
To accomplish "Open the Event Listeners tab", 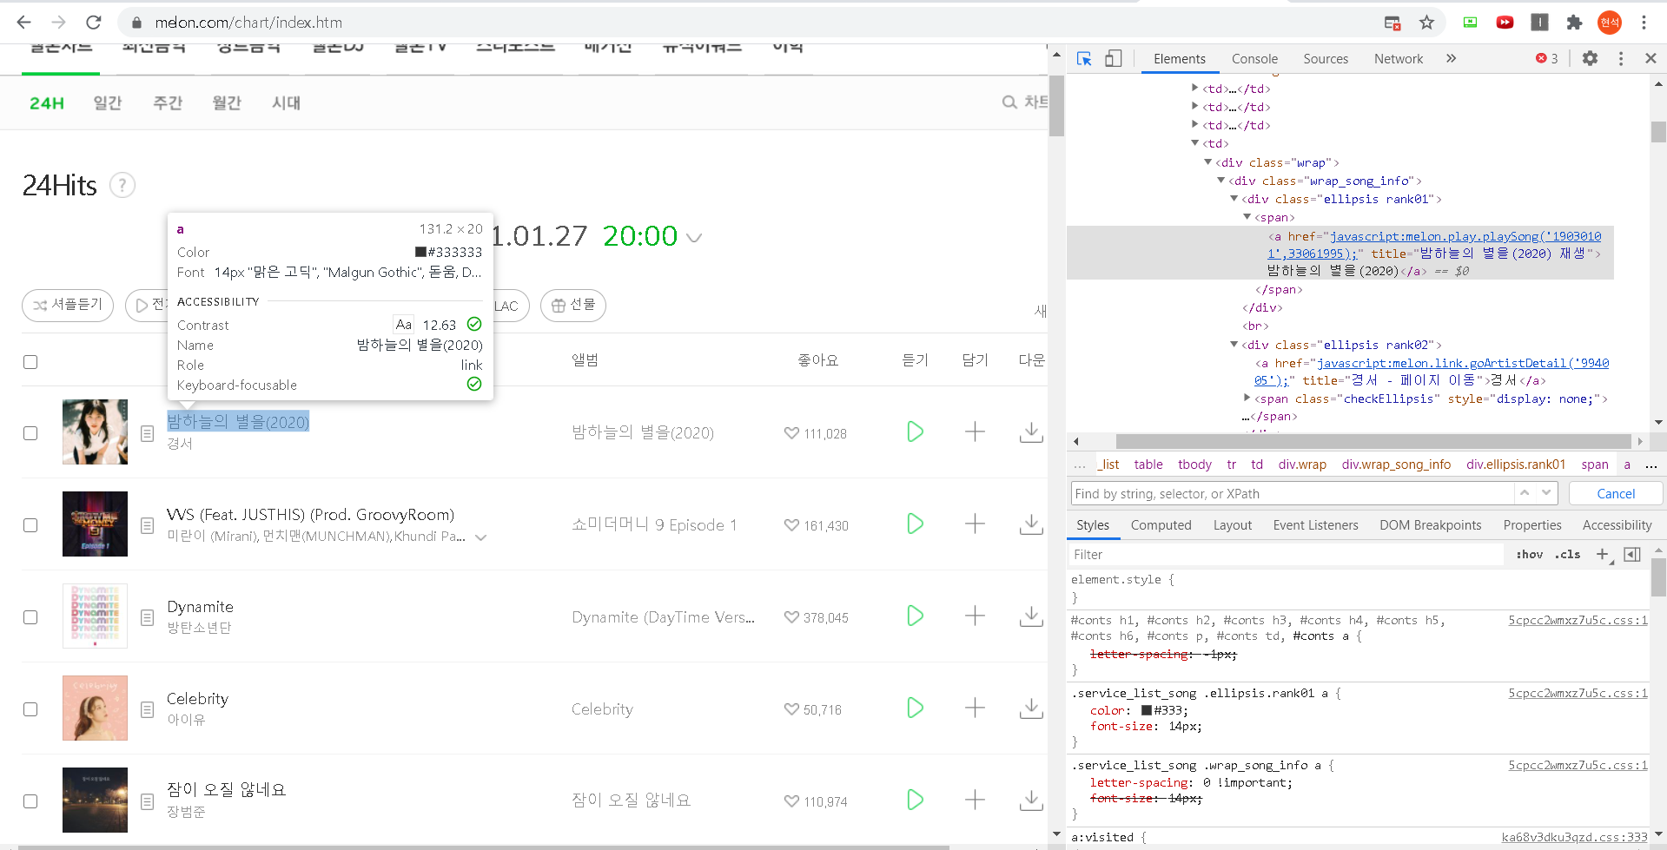I will (x=1315, y=525).
